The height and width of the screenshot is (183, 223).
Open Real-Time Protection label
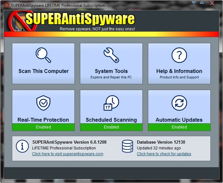point(43,120)
